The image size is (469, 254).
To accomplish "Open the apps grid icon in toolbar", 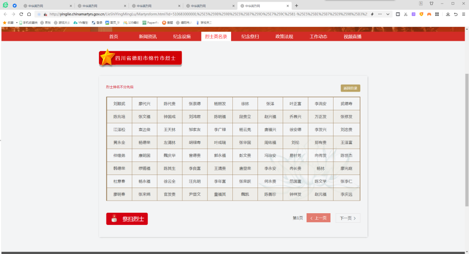I will [x=437, y=13].
